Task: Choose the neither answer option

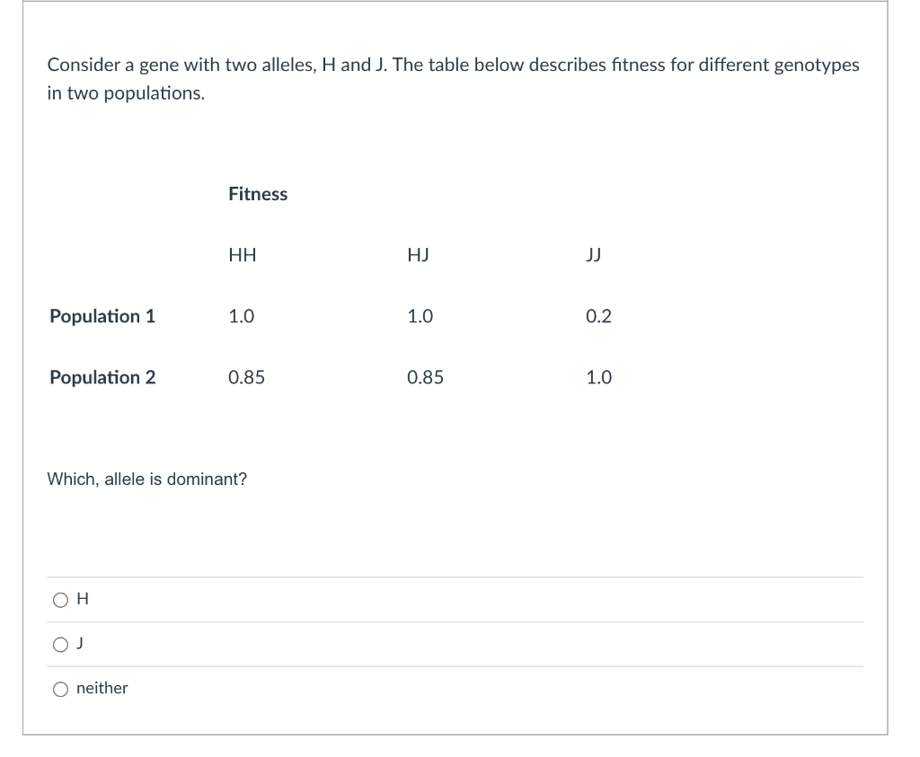Action: click(x=60, y=688)
